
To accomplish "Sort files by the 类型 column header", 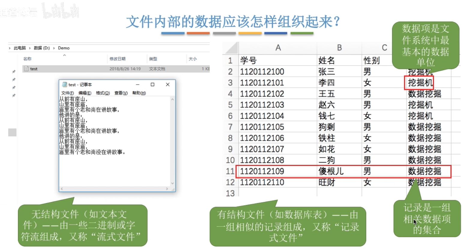I will coord(153,59).
